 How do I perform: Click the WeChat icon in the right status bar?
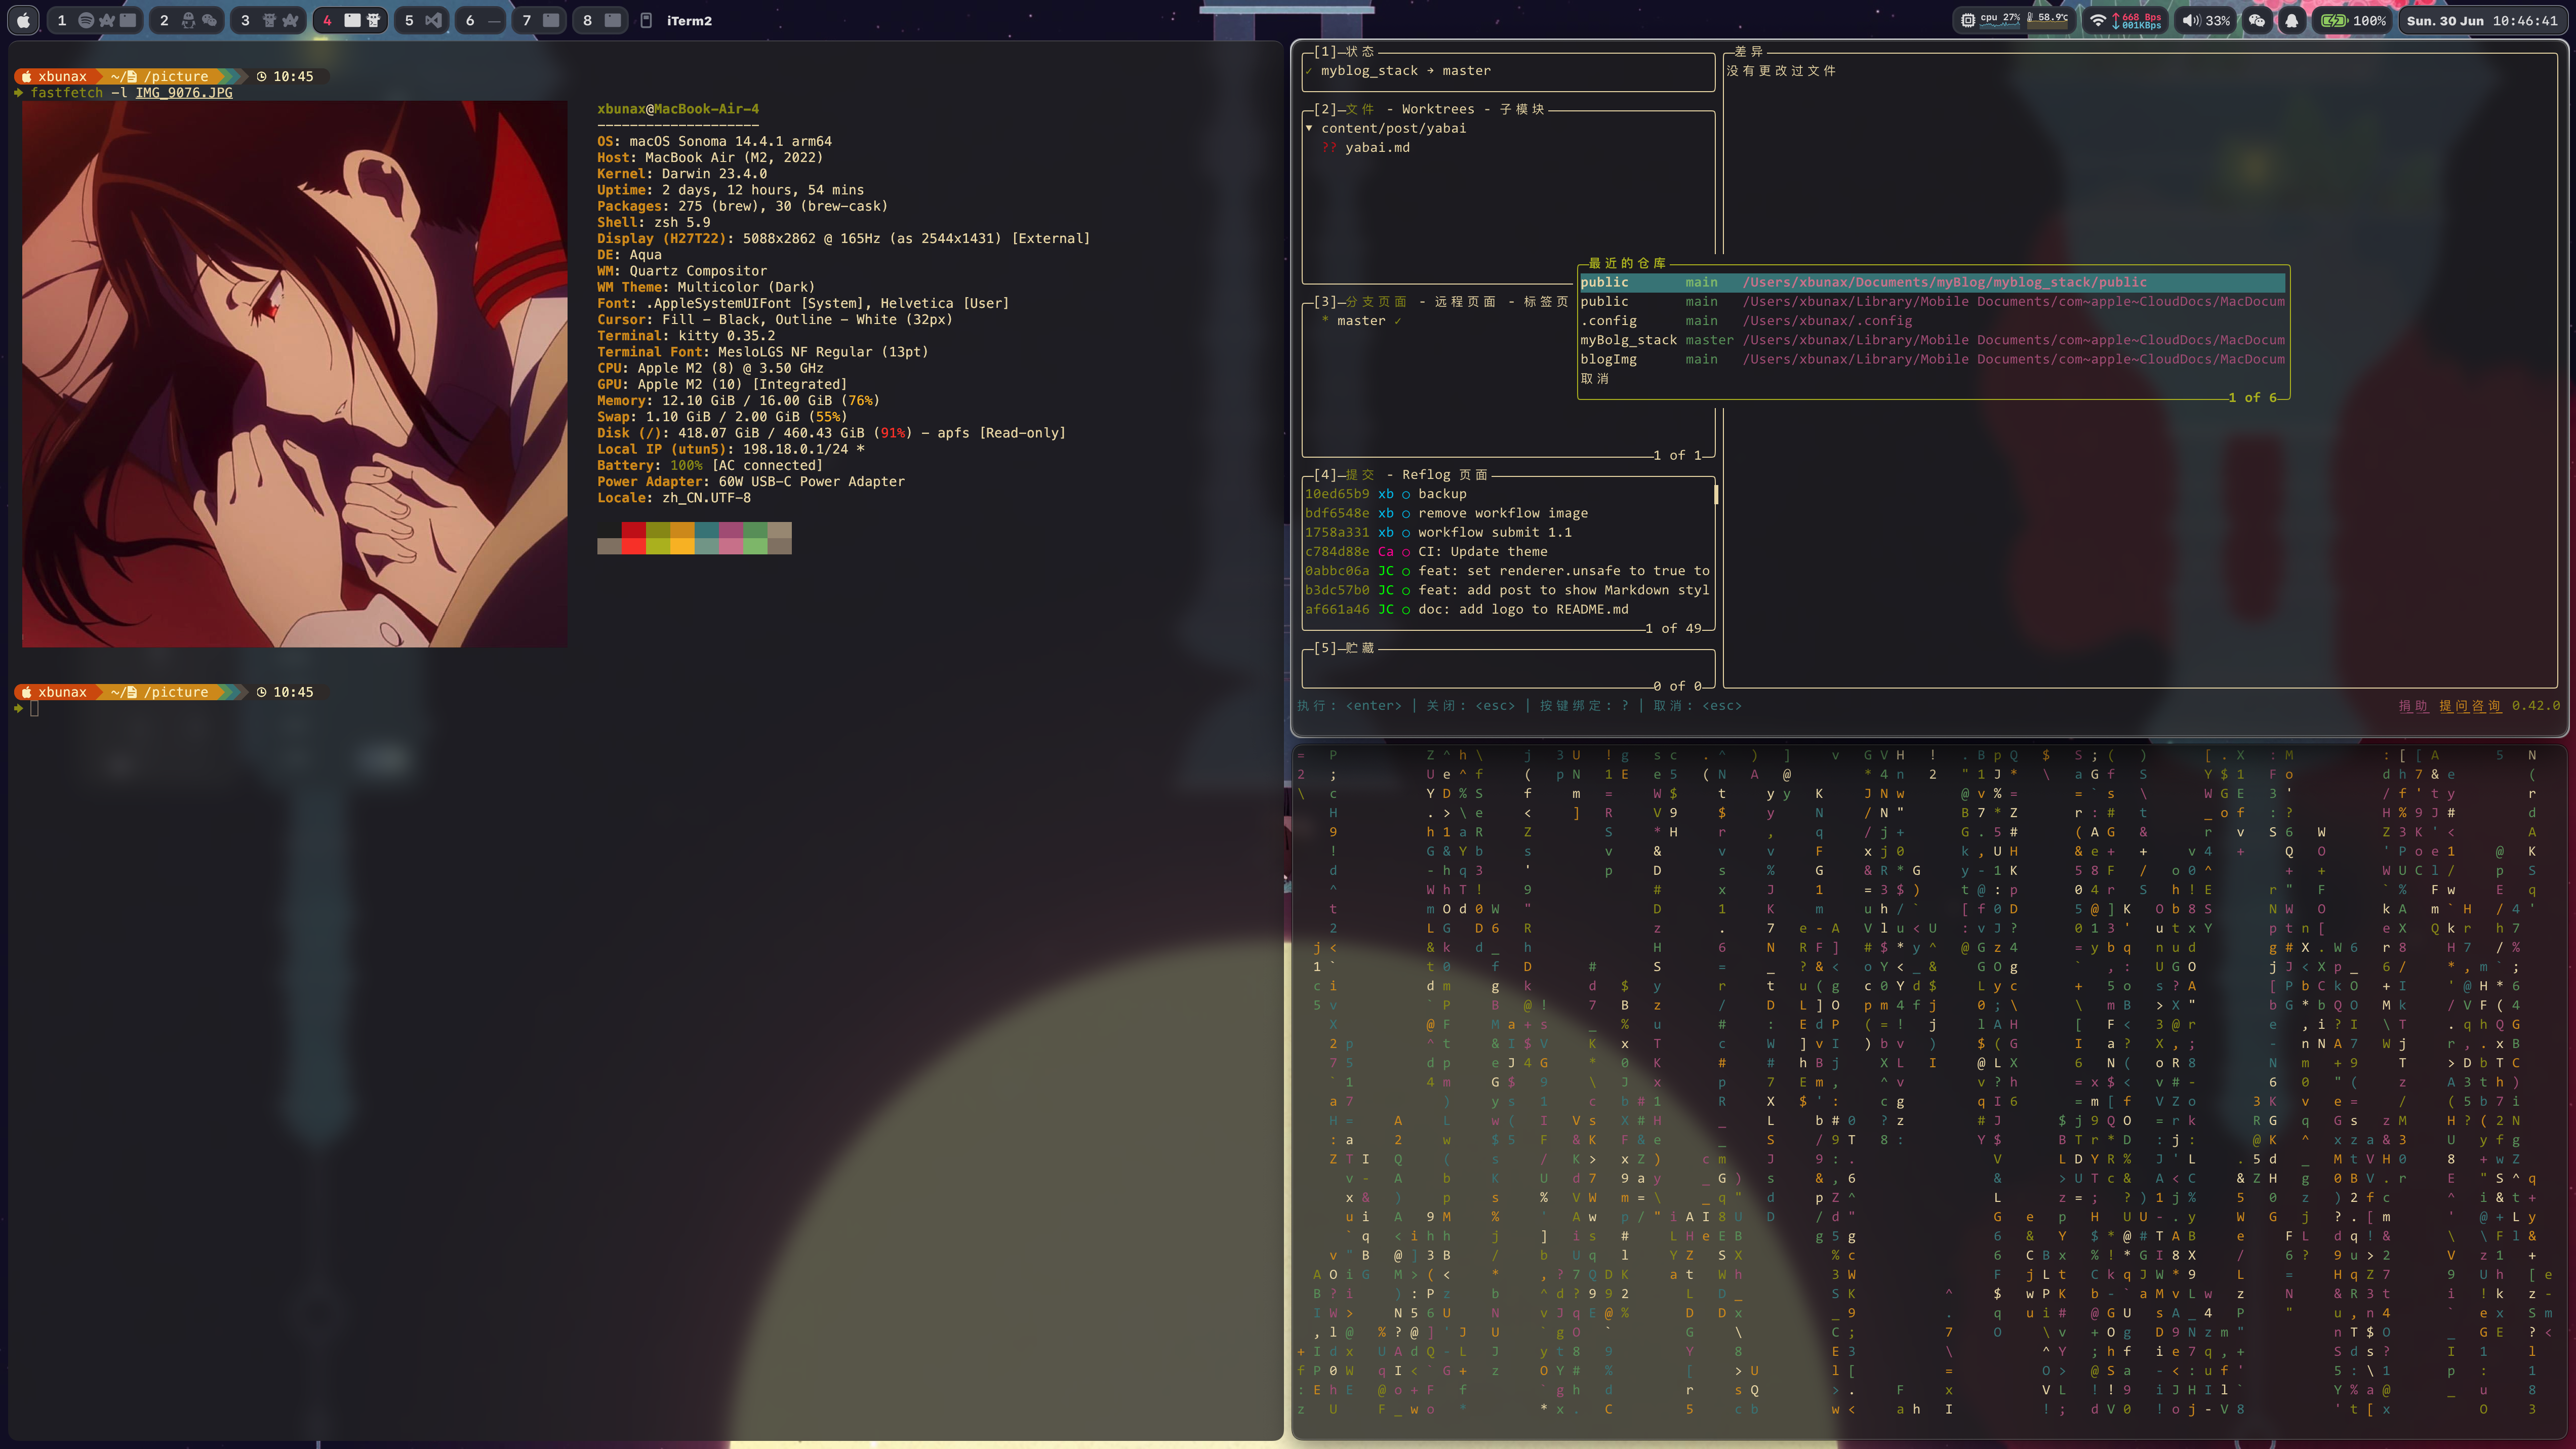tap(2257, 20)
